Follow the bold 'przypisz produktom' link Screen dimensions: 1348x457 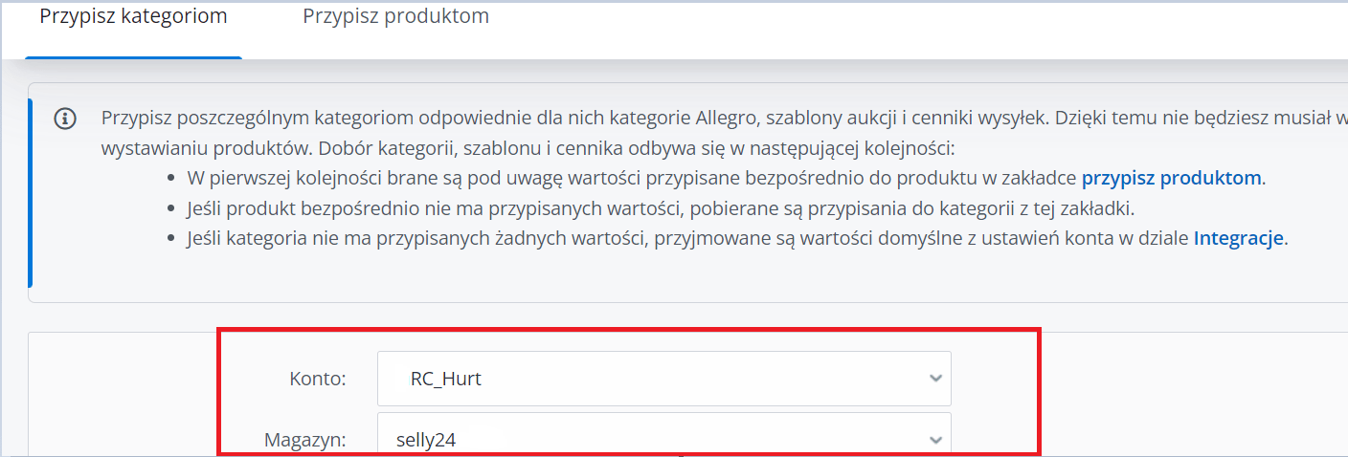tap(1173, 178)
